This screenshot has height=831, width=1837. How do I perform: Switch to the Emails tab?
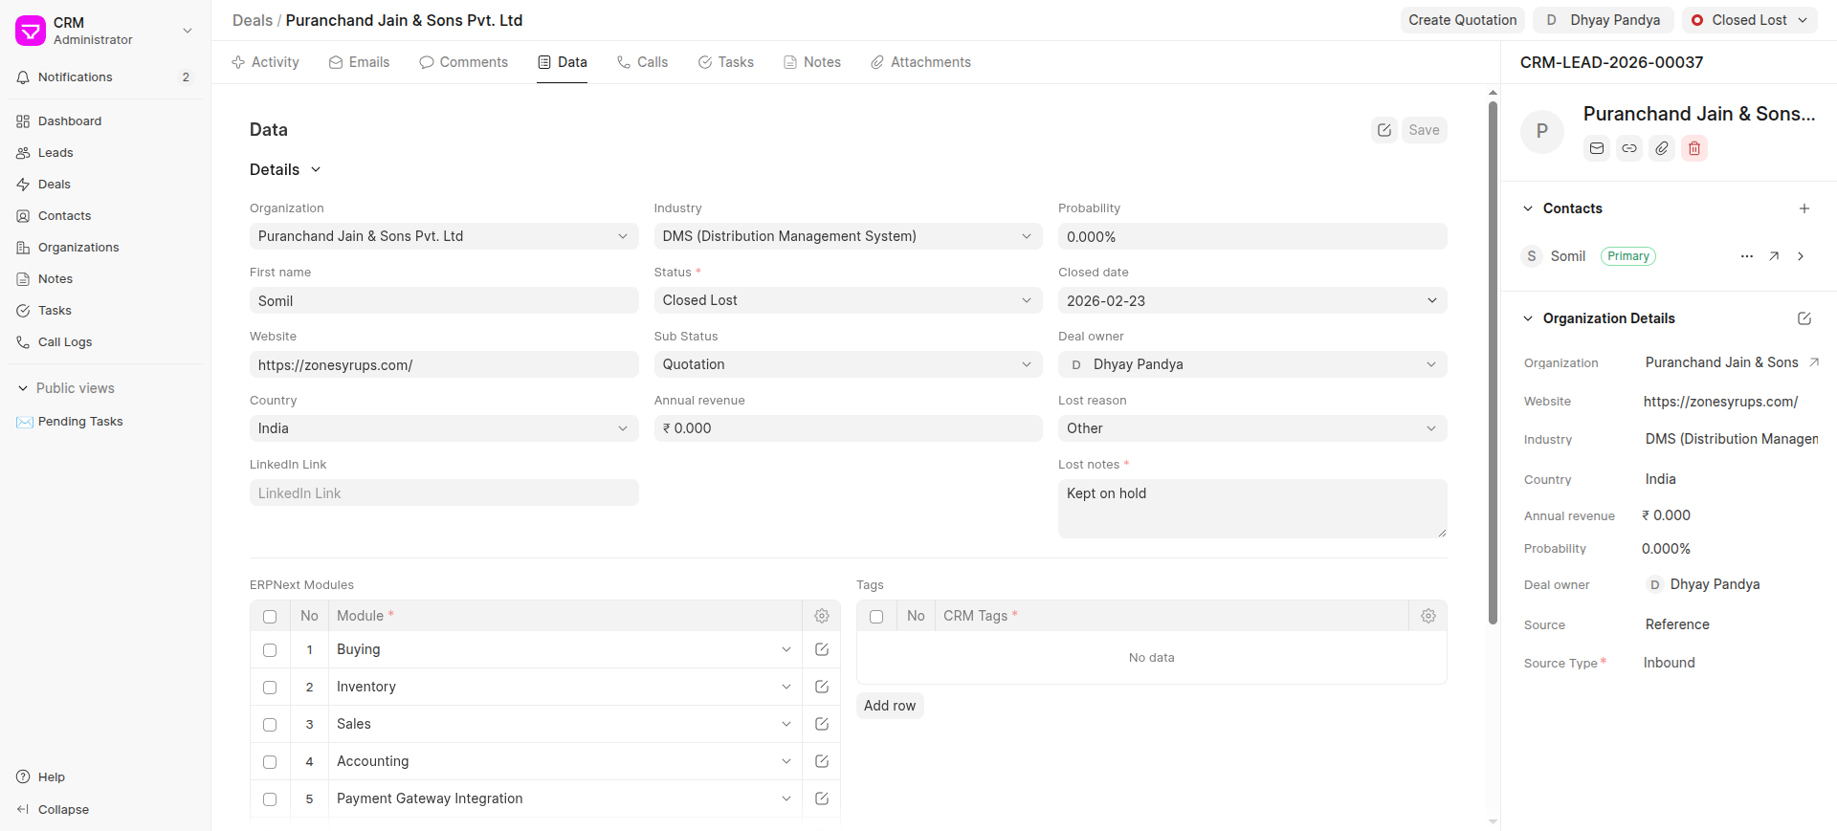359,62
